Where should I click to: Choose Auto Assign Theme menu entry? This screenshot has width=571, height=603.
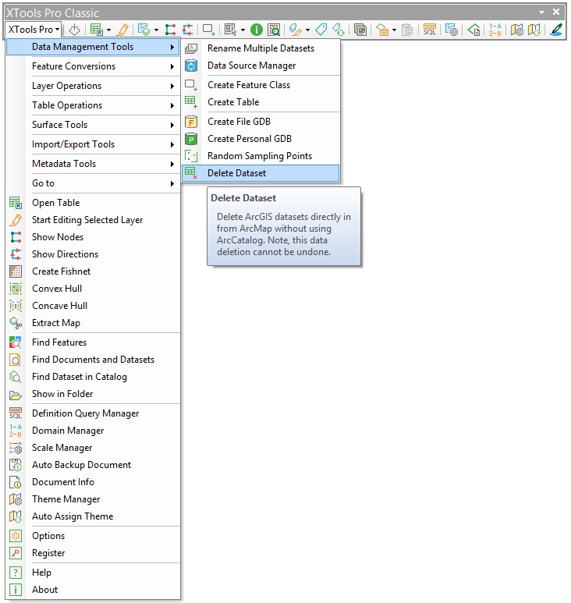click(x=93, y=516)
